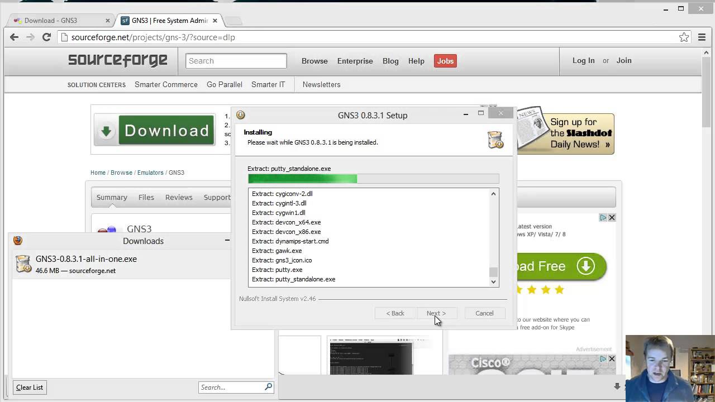Viewport: 715px width, 402px height.
Task: Click 'Extract: putty.exe' log line
Action: [277, 270]
